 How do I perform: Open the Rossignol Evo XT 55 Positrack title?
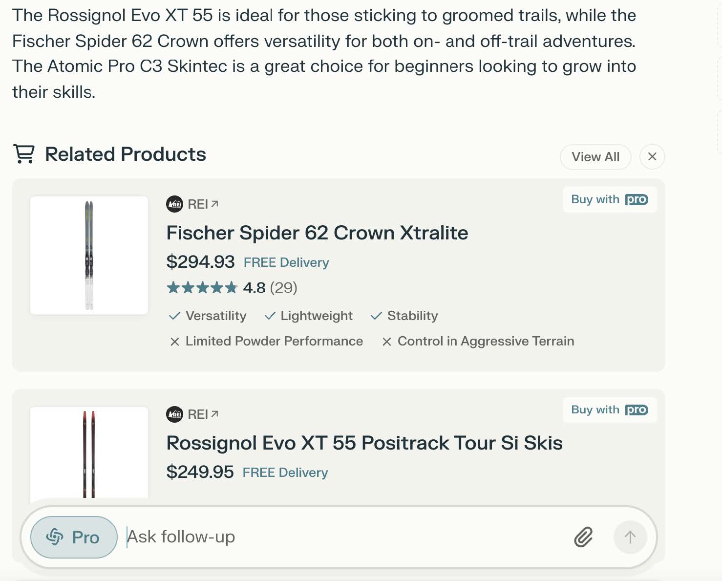click(x=364, y=443)
